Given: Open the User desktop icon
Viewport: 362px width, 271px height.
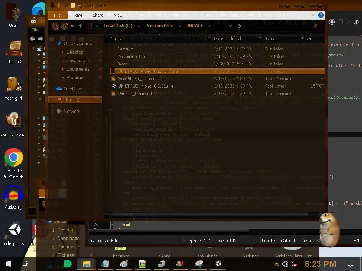Looking at the screenshot, I should (13, 15).
